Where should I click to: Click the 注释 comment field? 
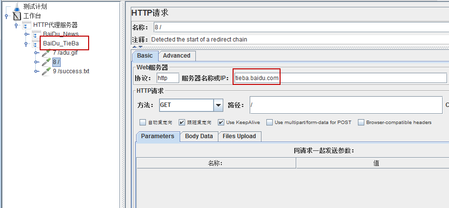tap(300, 40)
